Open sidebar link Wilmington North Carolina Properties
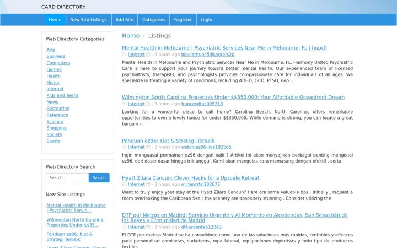 coord(74,223)
